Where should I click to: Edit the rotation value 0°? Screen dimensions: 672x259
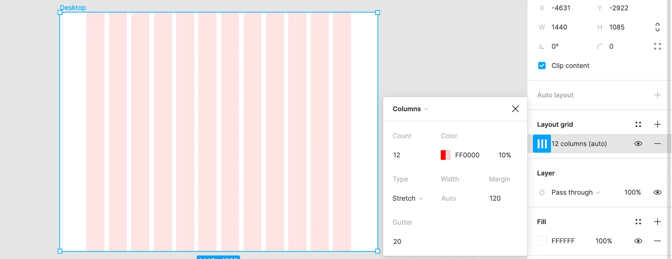(555, 46)
